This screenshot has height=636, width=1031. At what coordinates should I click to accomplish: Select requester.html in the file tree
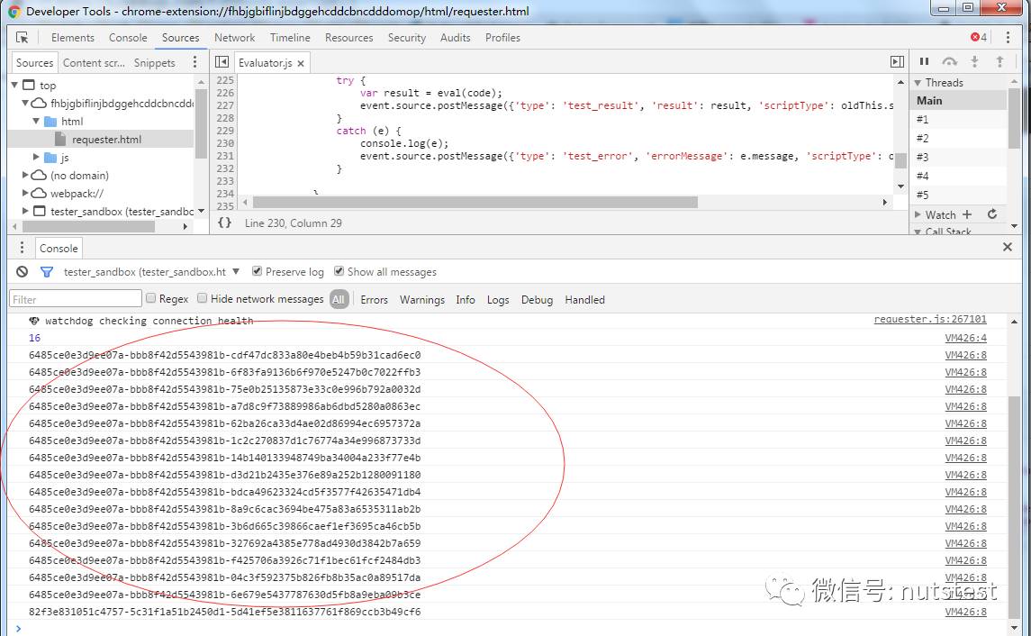(x=106, y=140)
